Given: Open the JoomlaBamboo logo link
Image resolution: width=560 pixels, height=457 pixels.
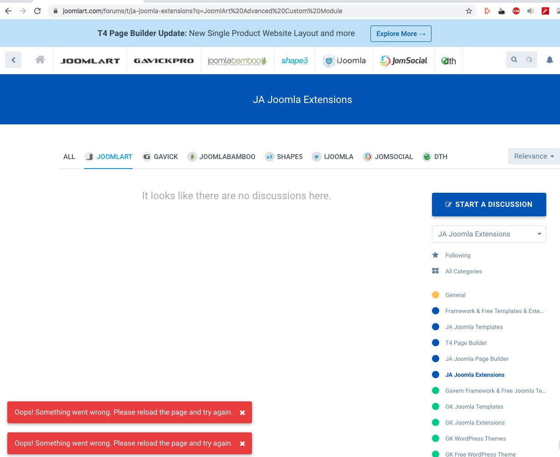Looking at the screenshot, I should pyautogui.click(x=237, y=61).
